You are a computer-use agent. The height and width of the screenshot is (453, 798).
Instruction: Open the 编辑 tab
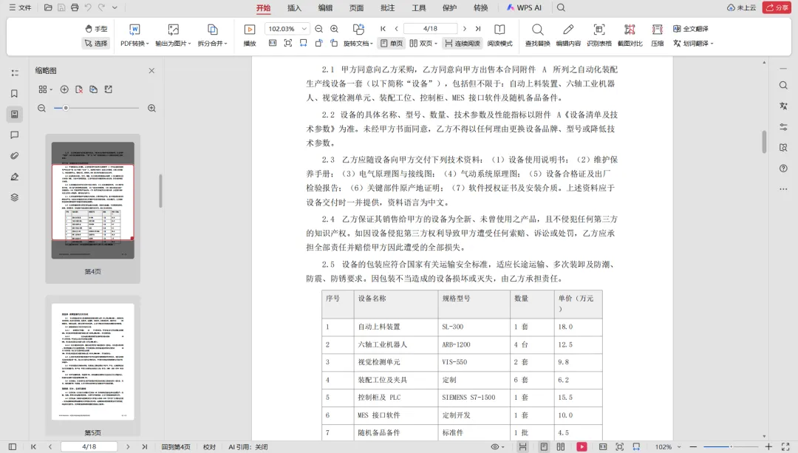pyautogui.click(x=325, y=7)
